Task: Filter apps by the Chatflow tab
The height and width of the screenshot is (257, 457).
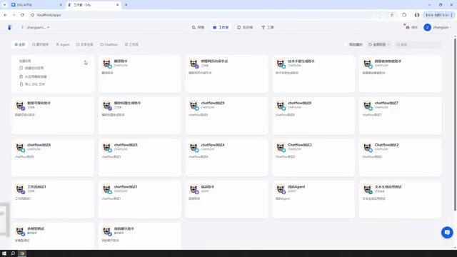Action: coord(109,44)
